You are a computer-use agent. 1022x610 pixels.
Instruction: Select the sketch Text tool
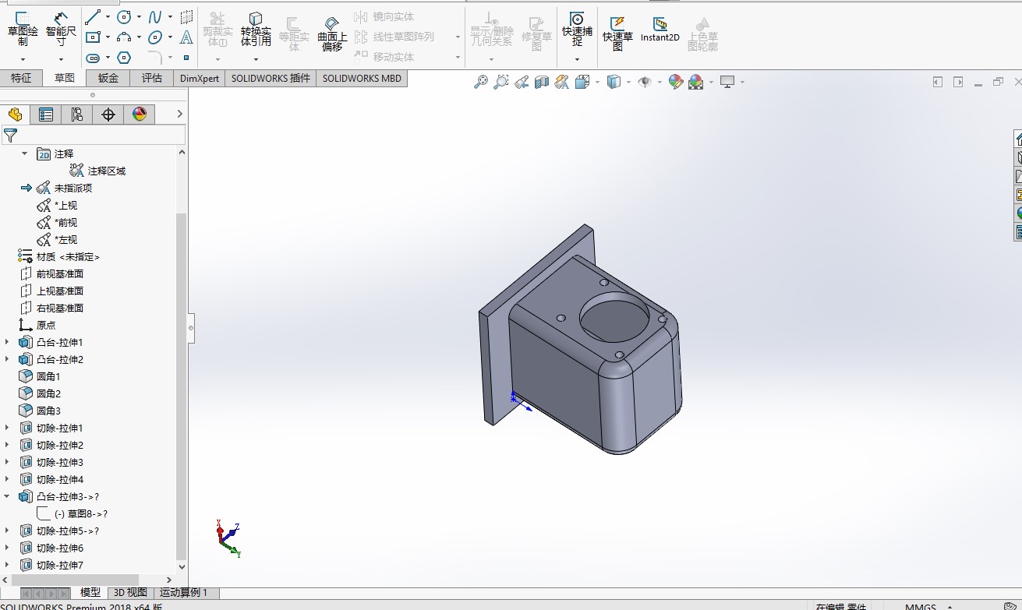(x=186, y=37)
